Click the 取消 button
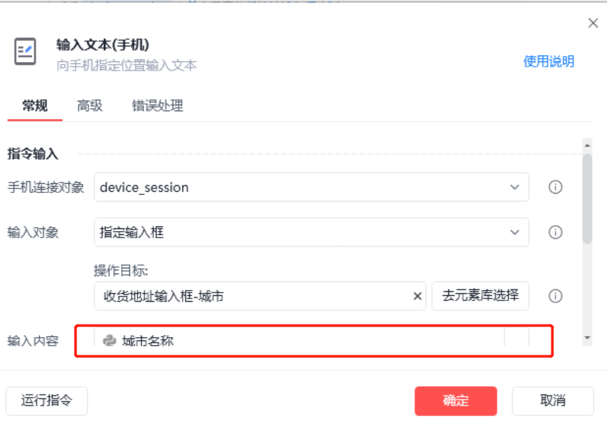607x426 pixels. pyautogui.click(x=553, y=401)
